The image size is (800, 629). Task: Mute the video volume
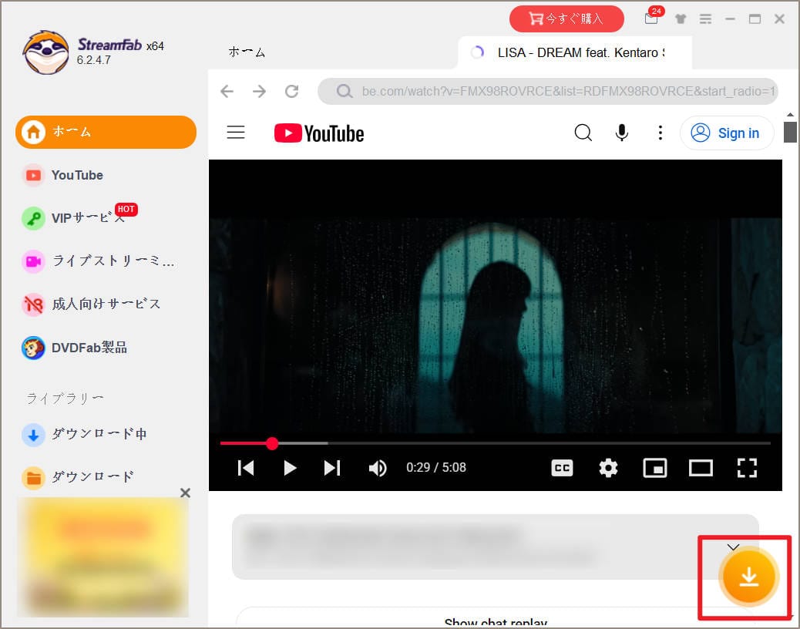tap(378, 468)
